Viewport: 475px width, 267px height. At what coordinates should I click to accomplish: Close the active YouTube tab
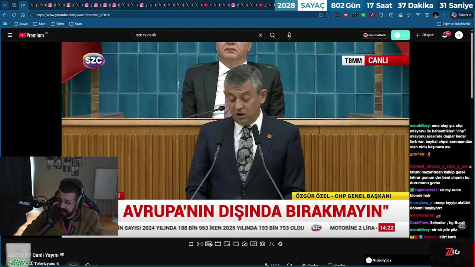(24, 5)
